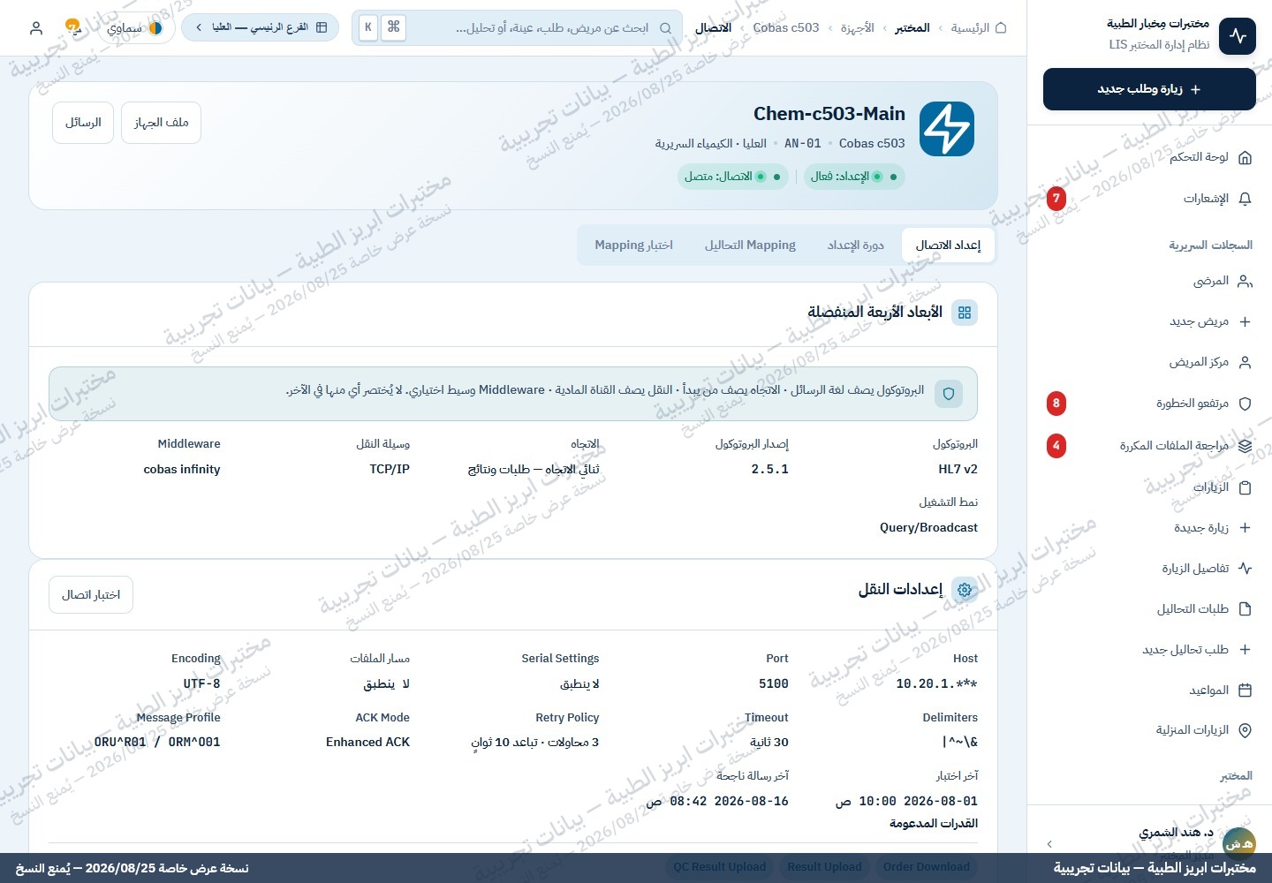The height and width of the screenshot is (883, 1272).
Task: Click the magnifier icon in the search box
Action: [666, 28]
